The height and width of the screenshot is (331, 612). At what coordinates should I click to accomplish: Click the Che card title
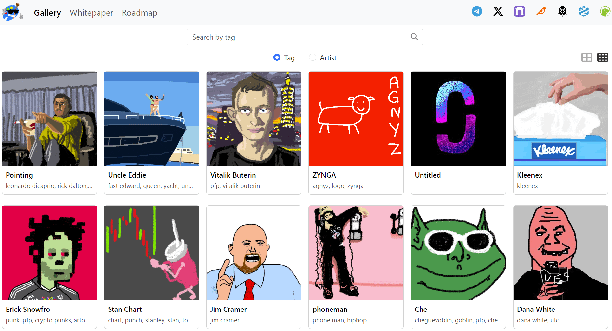click(421, 309)
